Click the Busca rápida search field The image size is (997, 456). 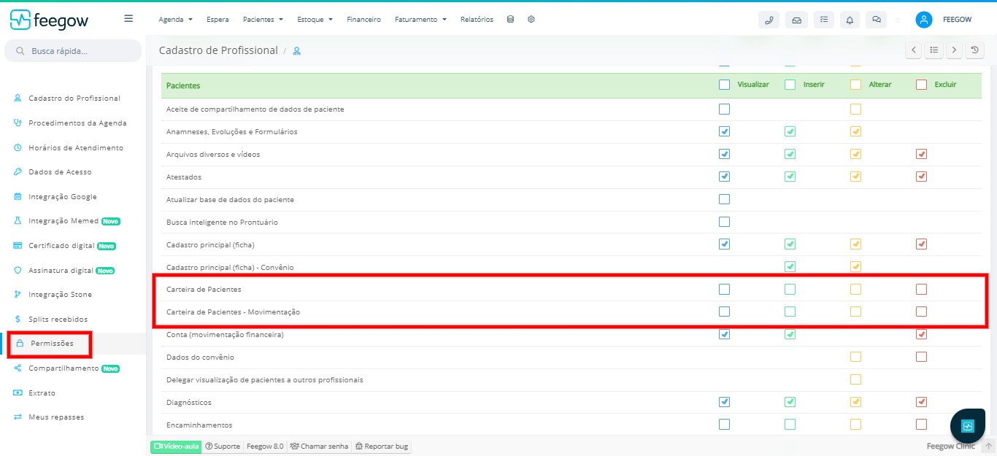pos(73,51)
